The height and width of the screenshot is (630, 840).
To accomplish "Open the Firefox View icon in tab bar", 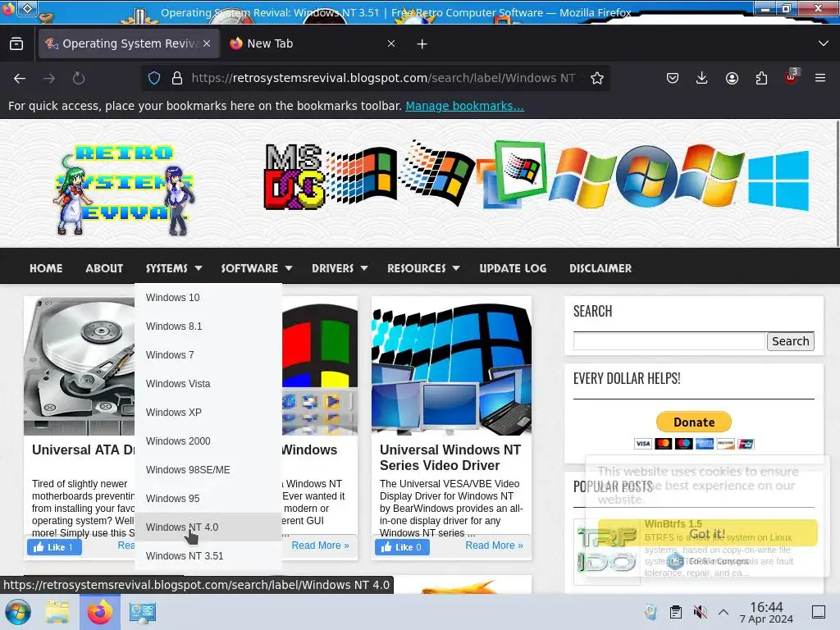I will [16, 43].
